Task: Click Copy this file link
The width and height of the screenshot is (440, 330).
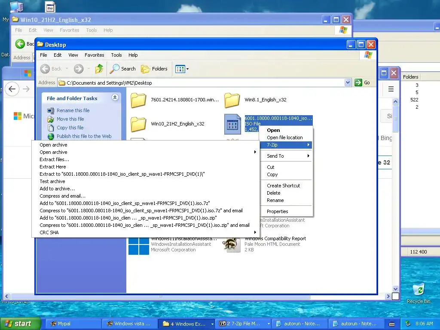Action: (x=70, y=128)
